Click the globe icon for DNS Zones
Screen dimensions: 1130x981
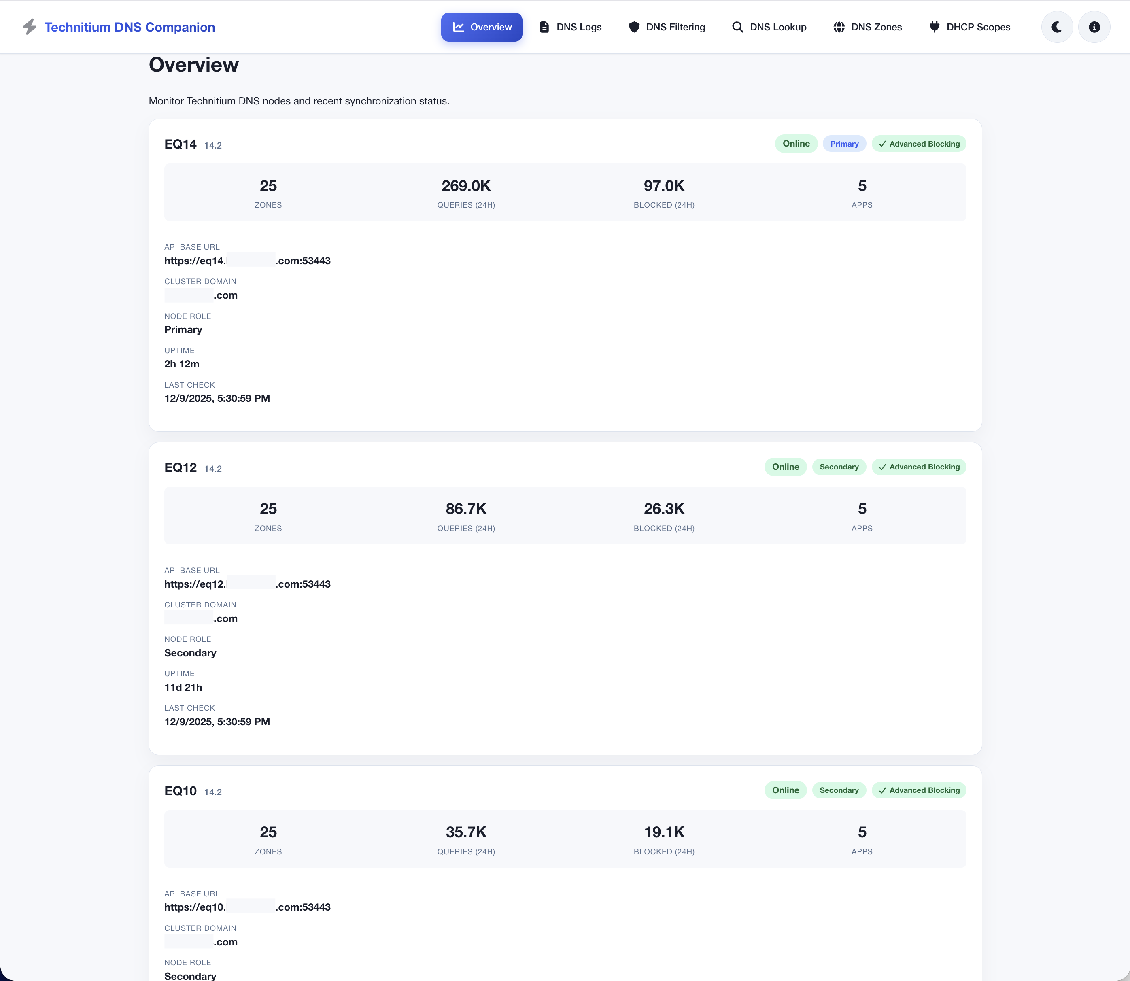click(x=839, y=27)
